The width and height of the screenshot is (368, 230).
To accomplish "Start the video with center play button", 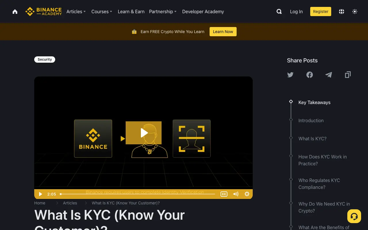I will pos(143,133).
